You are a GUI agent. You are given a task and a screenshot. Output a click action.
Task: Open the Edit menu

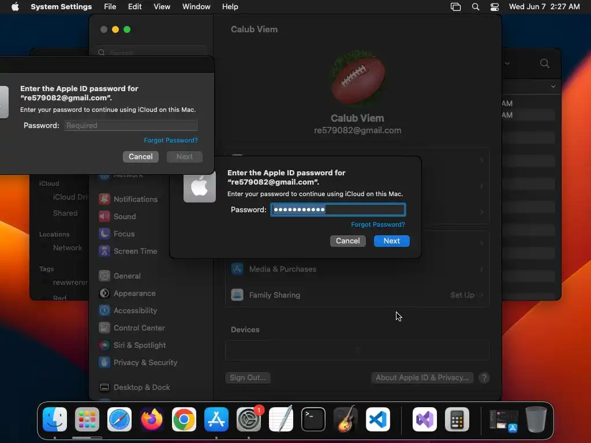pos(134,7)
